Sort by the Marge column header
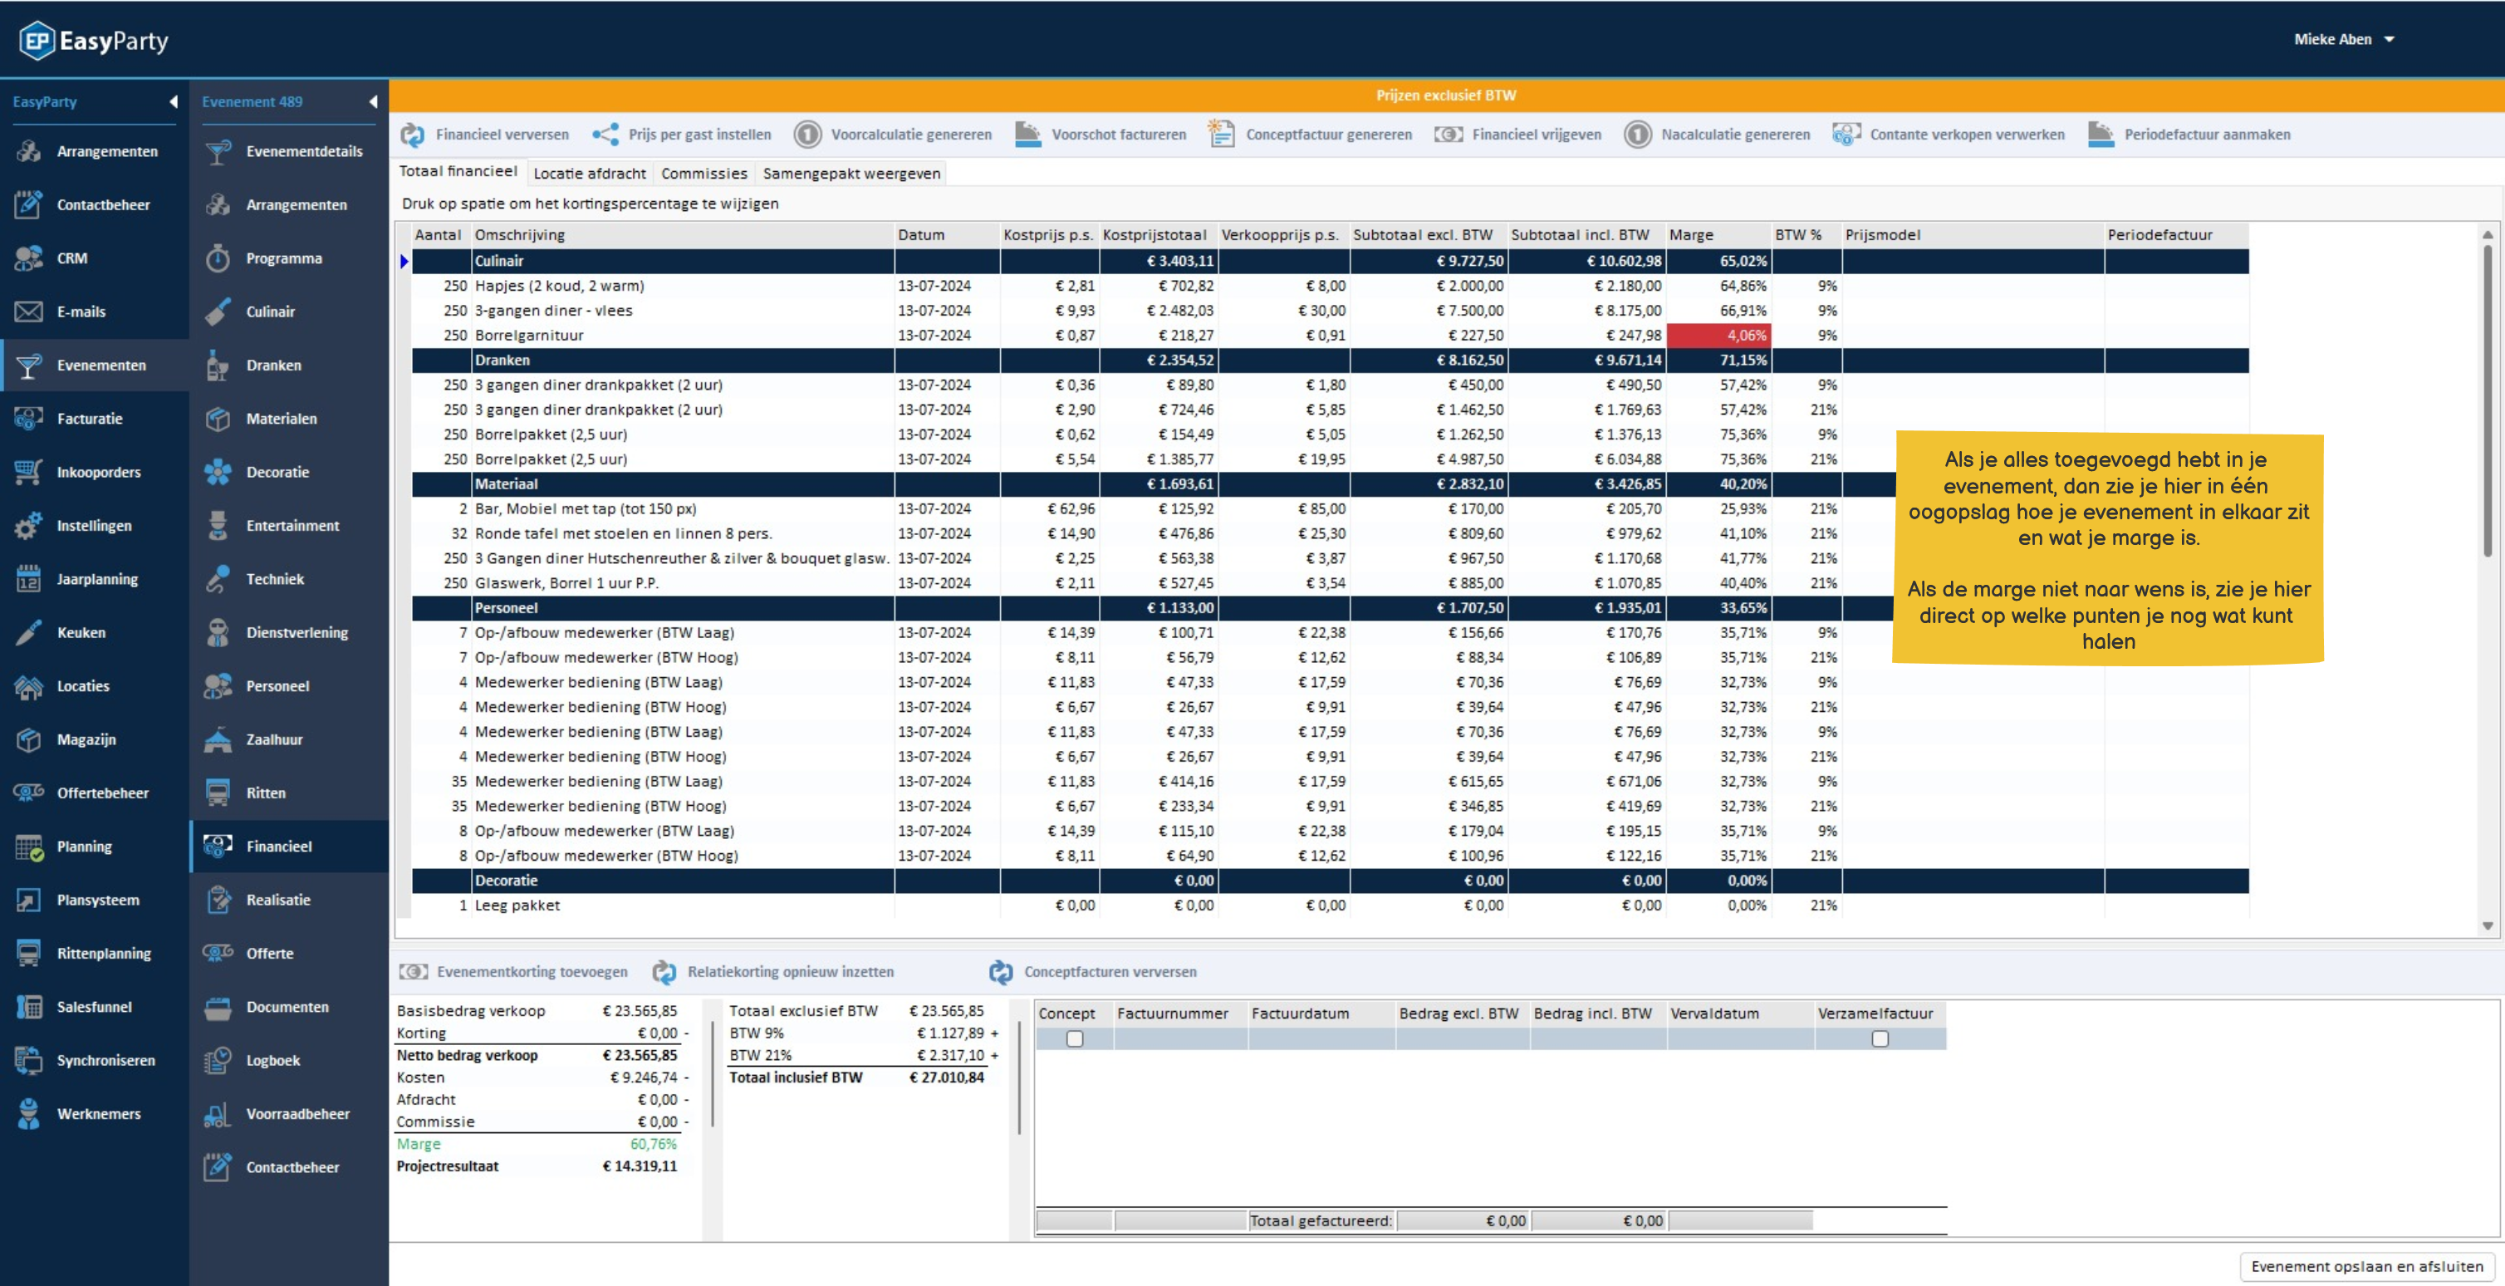The image size is (2505, 1286). 1718,234
